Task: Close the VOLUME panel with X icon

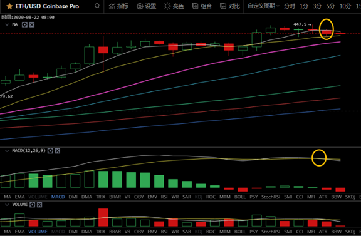Action: click(39, 205)
